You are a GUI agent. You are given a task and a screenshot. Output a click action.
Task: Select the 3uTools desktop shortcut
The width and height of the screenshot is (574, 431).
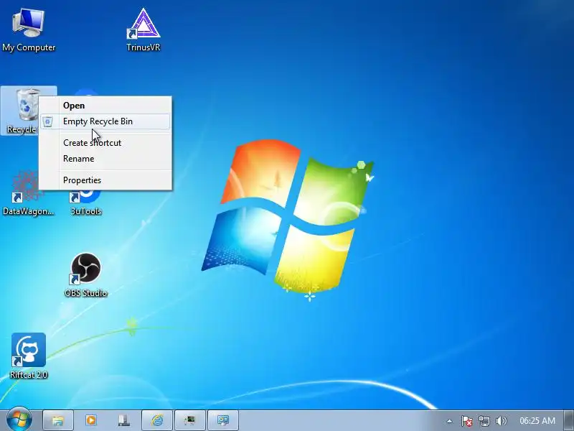point(85,203)
